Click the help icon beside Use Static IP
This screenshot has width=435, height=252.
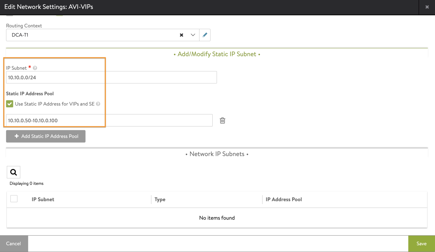coord(98,104)
